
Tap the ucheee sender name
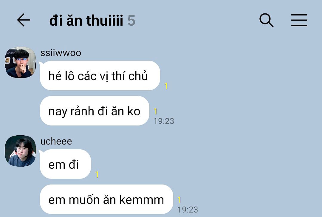56,142
